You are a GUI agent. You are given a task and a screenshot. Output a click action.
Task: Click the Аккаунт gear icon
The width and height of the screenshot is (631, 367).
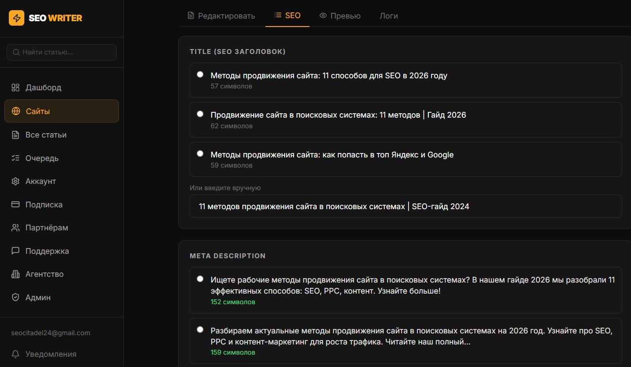(15, 181)
